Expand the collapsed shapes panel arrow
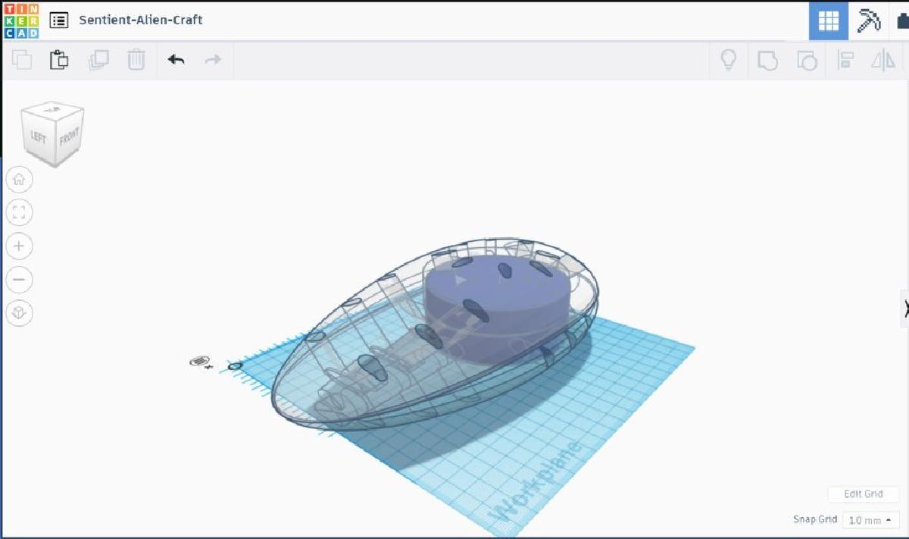The height and width of the screenshot is (539, 909). (904, 308)
